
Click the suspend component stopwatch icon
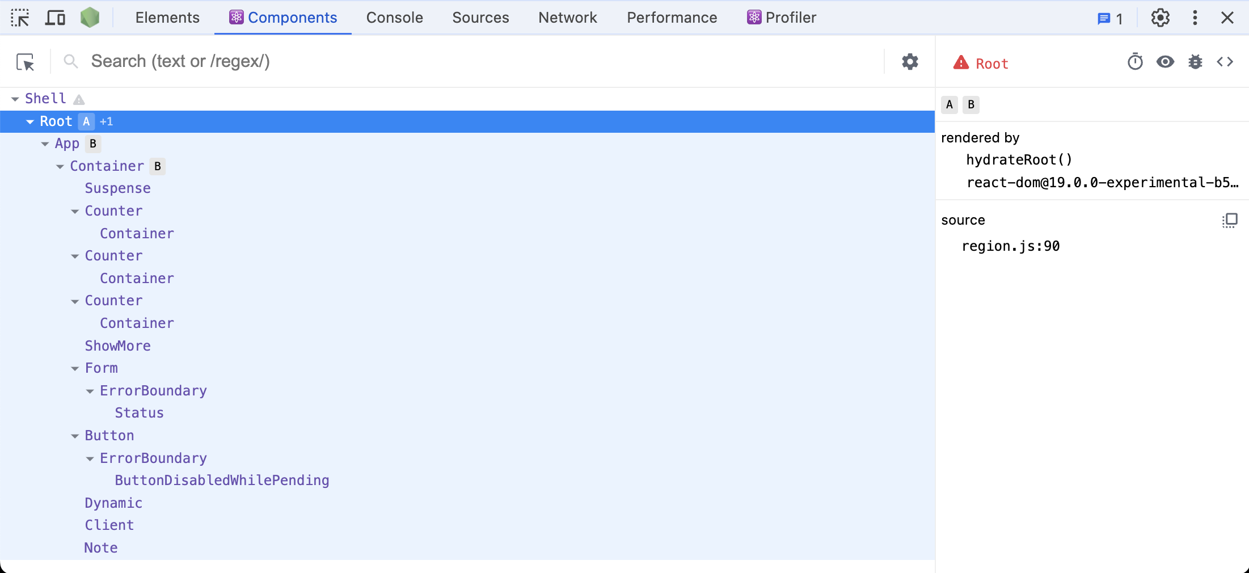[x=1135, y=62]
